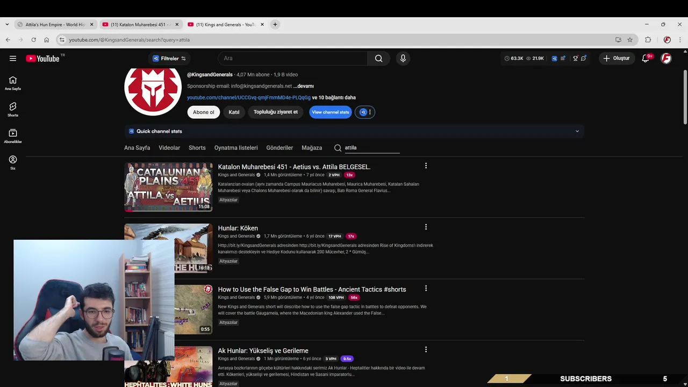Open the Filtreler filter dropdown

pyautogui.click(x=169, y=59)
